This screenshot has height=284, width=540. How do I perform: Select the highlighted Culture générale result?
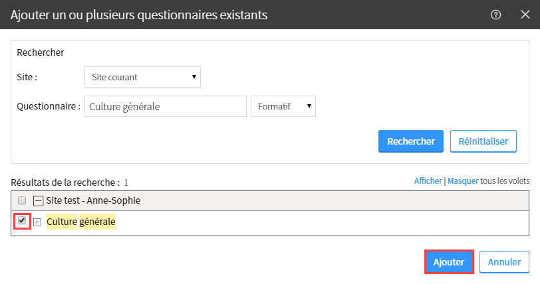coord(81,222)
